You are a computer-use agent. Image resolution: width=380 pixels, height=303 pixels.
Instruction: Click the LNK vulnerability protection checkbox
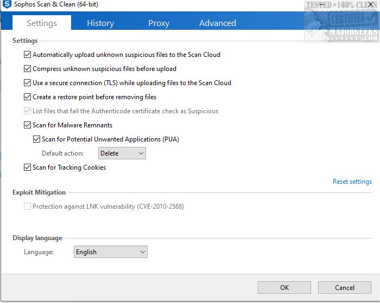[x=28, y=207]
